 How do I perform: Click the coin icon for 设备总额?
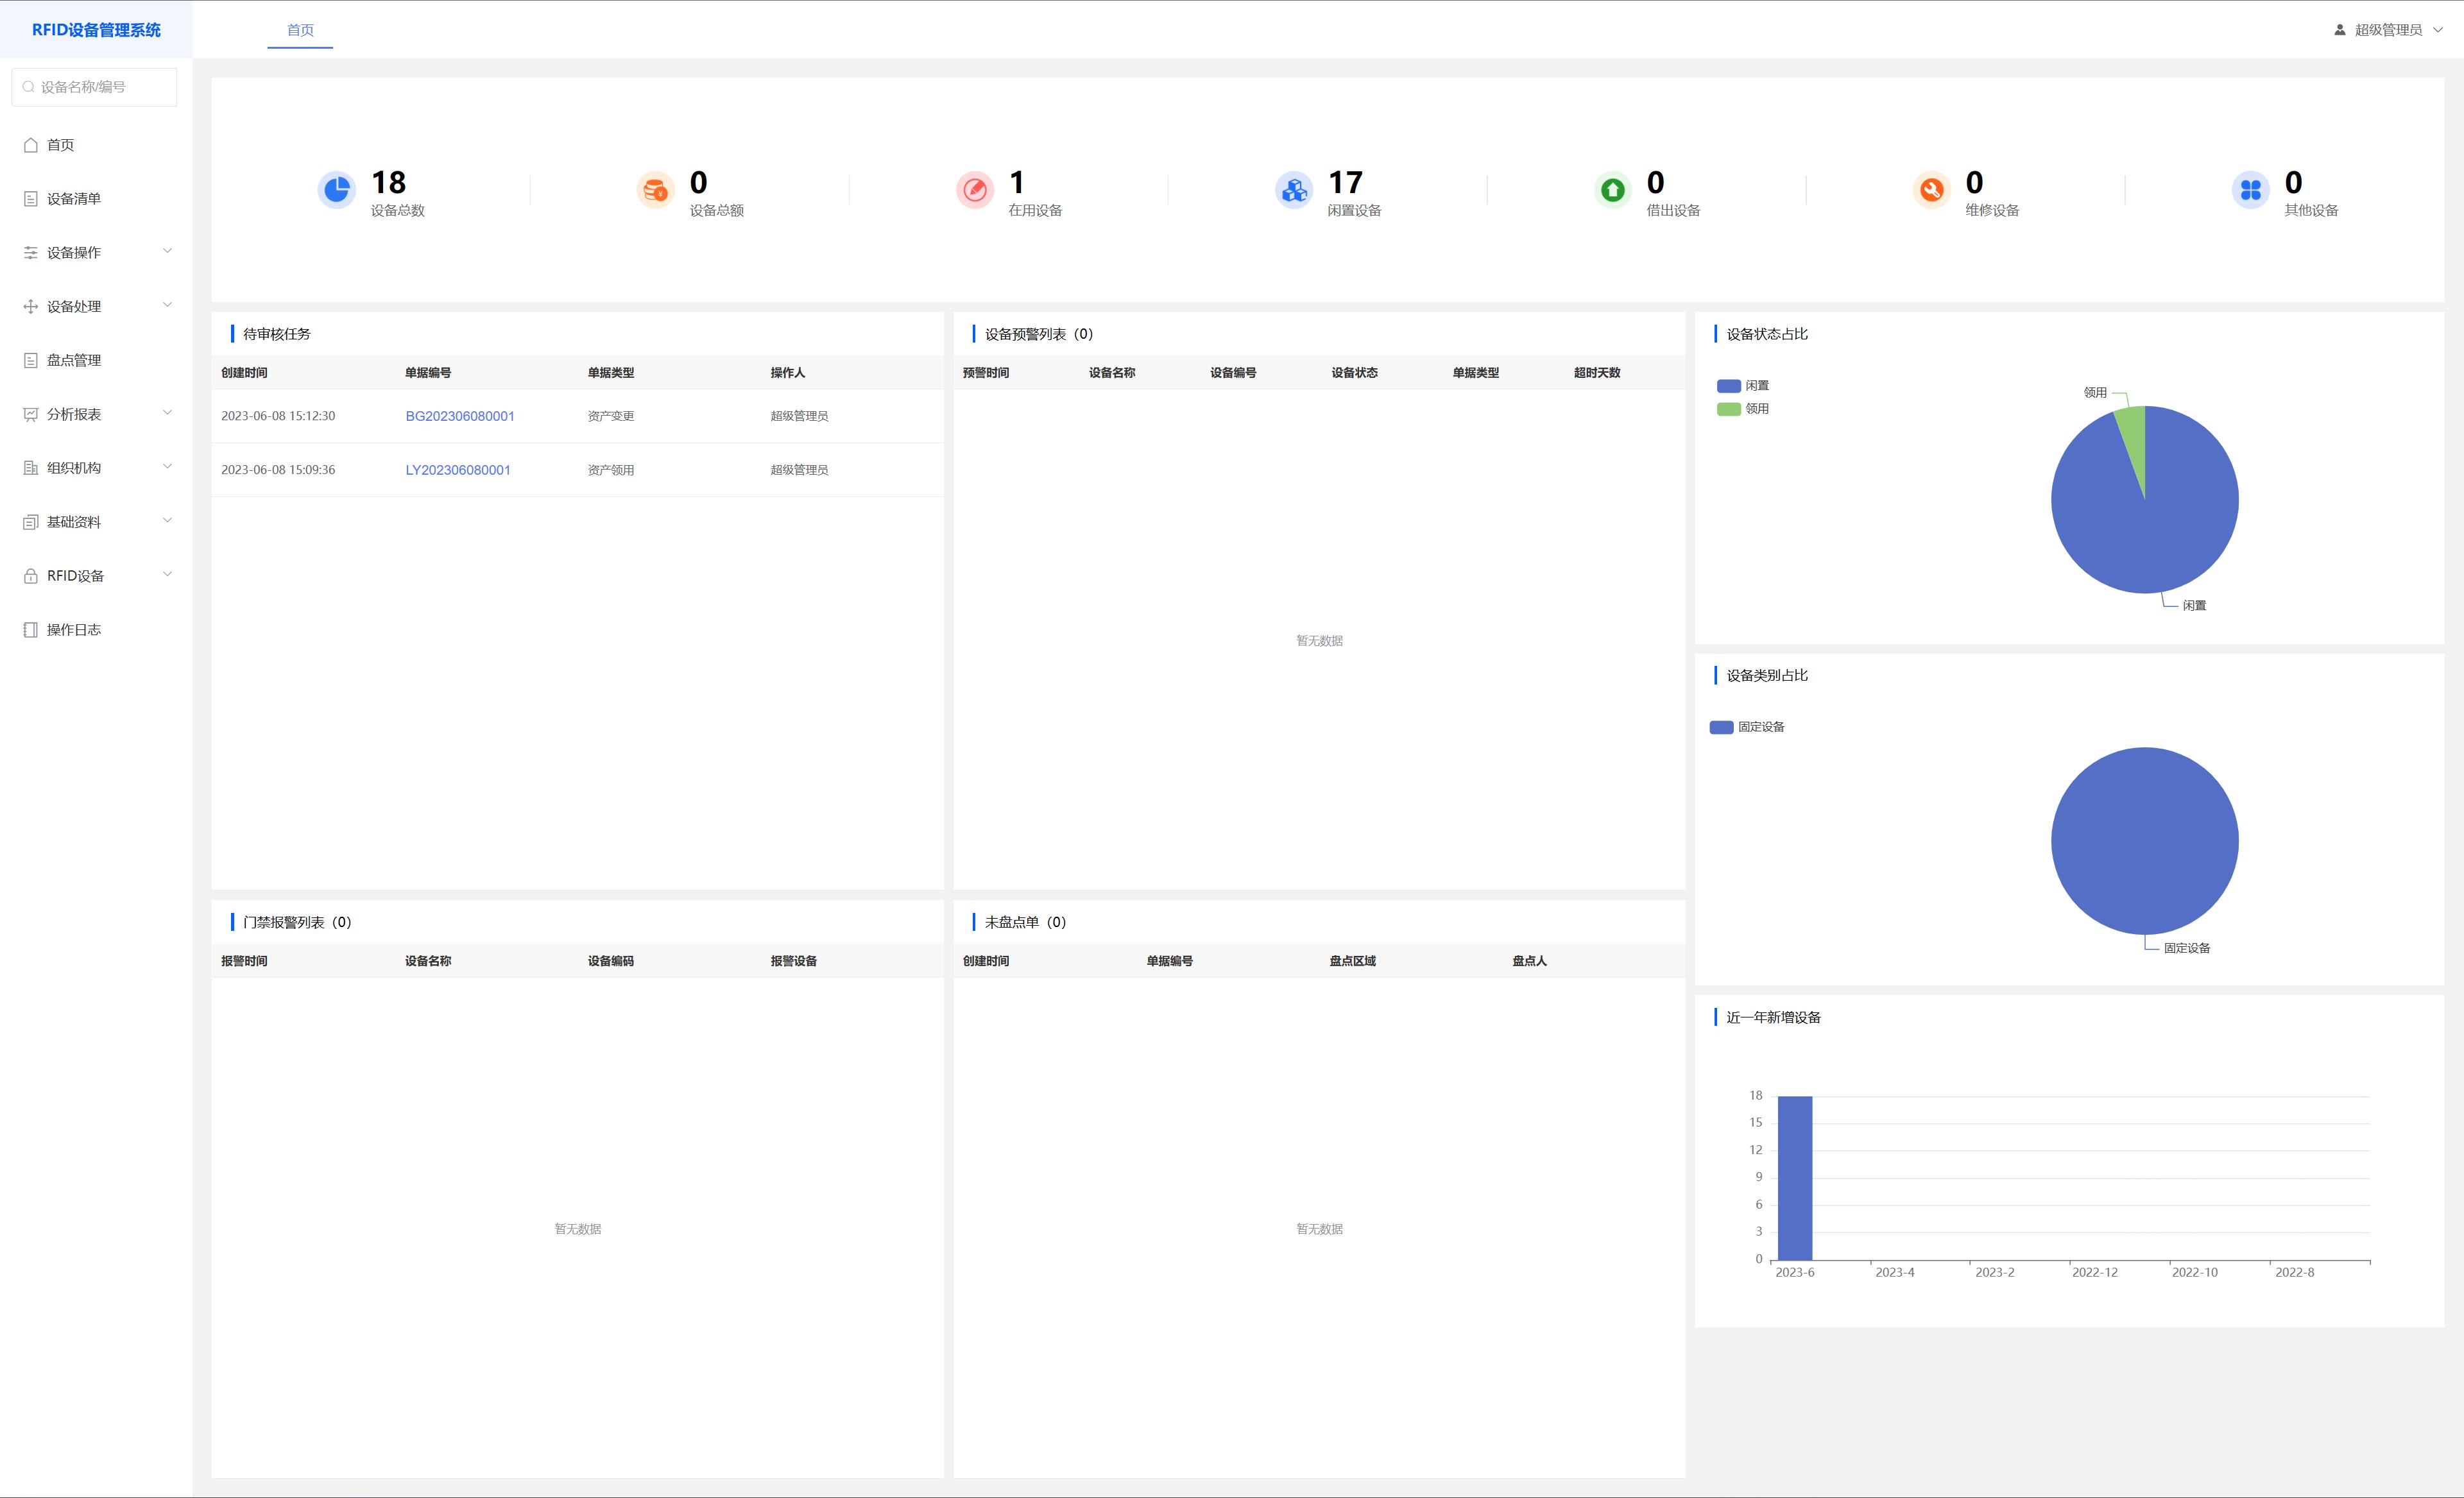[x=655, y=189]
